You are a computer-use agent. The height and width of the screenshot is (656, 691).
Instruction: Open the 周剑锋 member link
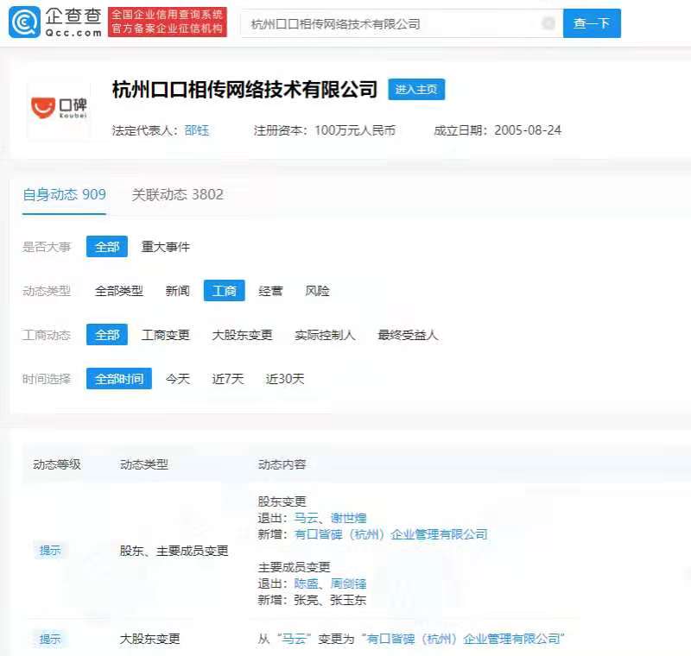point(349,583)
